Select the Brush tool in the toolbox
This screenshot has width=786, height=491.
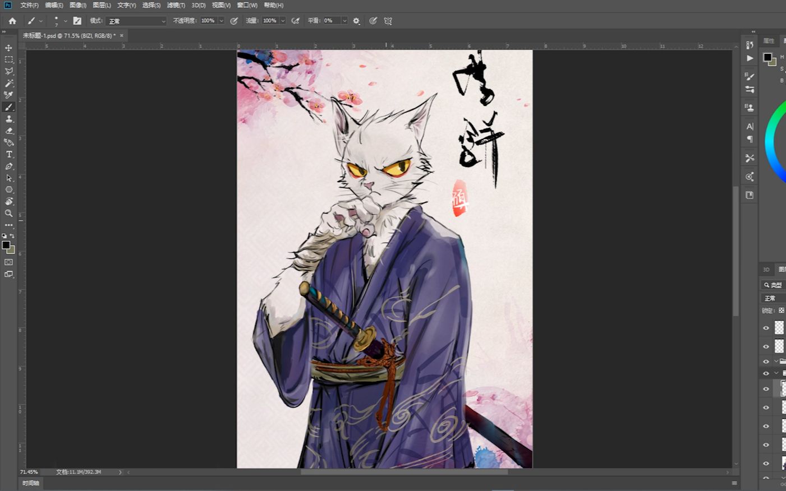(x=8, y=107)
